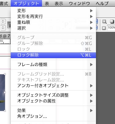
Task: Click the drop shadow icon in control bar
Action: coord(112,21)
